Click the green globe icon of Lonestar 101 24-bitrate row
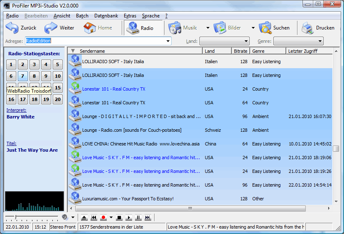344x234 pixels. [75, 89]
